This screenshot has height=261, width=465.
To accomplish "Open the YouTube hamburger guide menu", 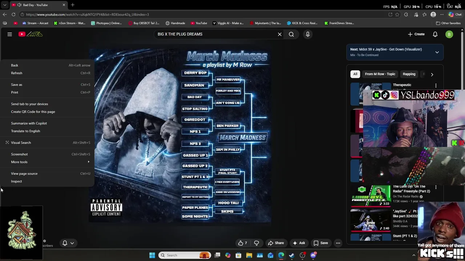I will tap(10, 34).
